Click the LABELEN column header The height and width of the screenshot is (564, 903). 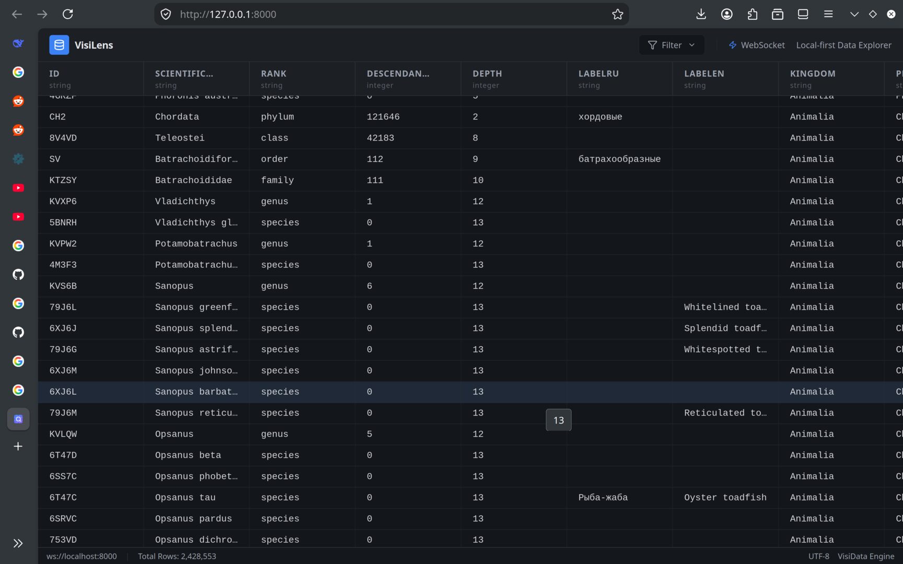click(x=725, y=78)
